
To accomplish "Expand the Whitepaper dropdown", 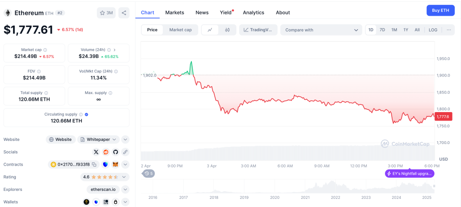I will point(98,139).
